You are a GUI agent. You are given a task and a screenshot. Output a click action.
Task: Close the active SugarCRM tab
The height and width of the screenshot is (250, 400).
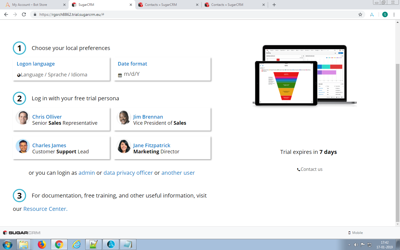click(131, 5)
